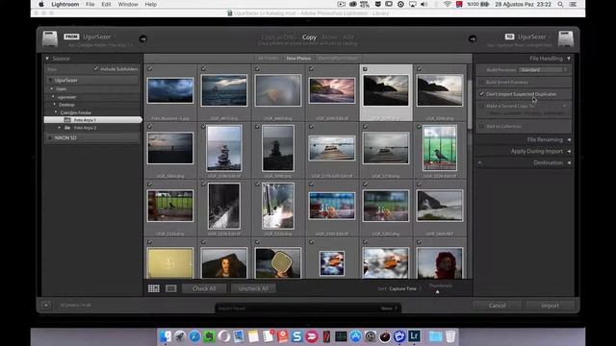Open the Edit menu

pyautogui.click(x=106, y=4)
